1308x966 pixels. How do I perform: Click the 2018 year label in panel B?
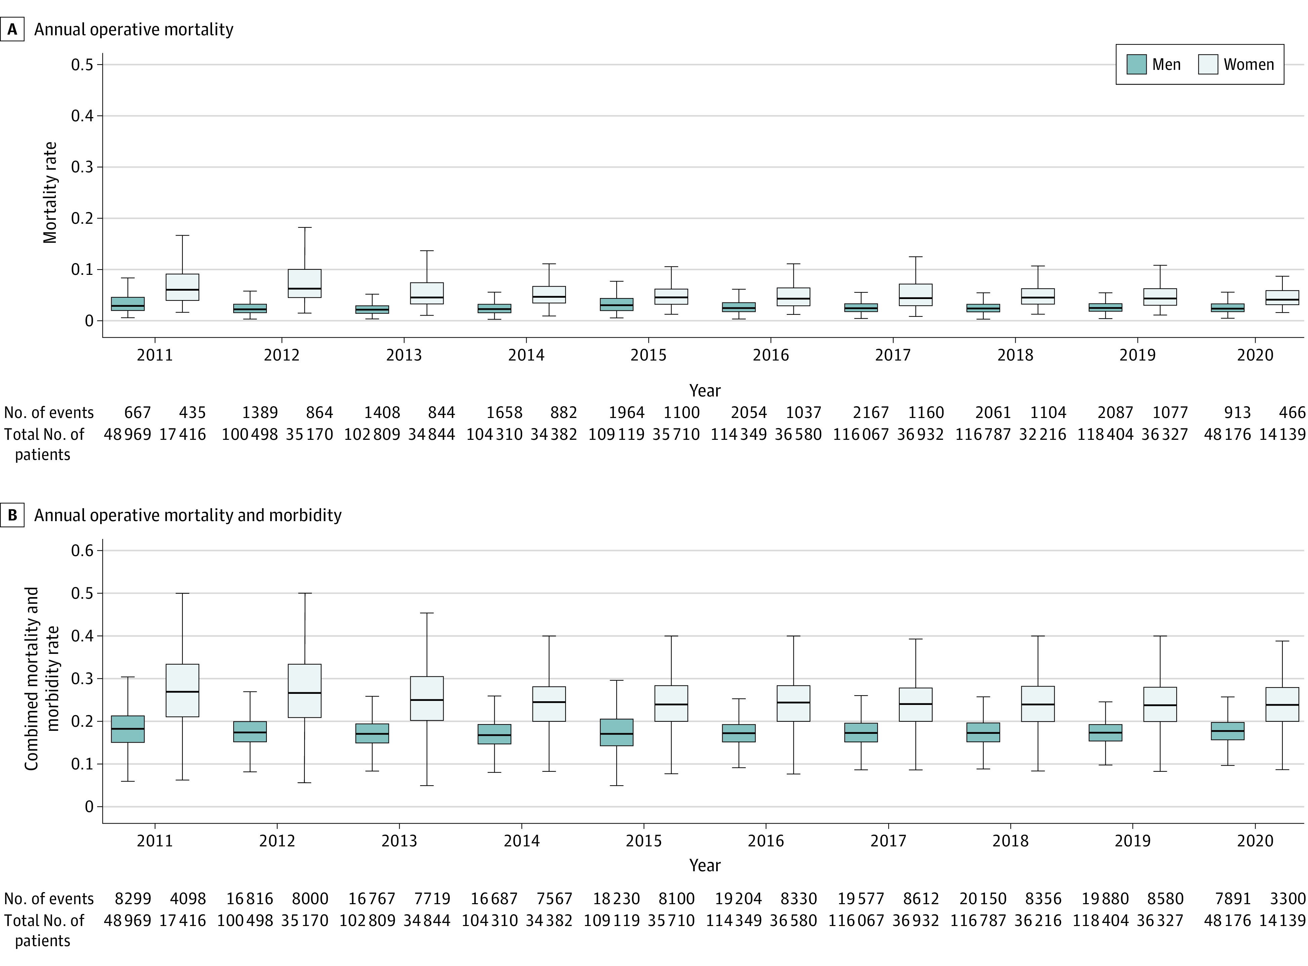(x=1010, y=841)
